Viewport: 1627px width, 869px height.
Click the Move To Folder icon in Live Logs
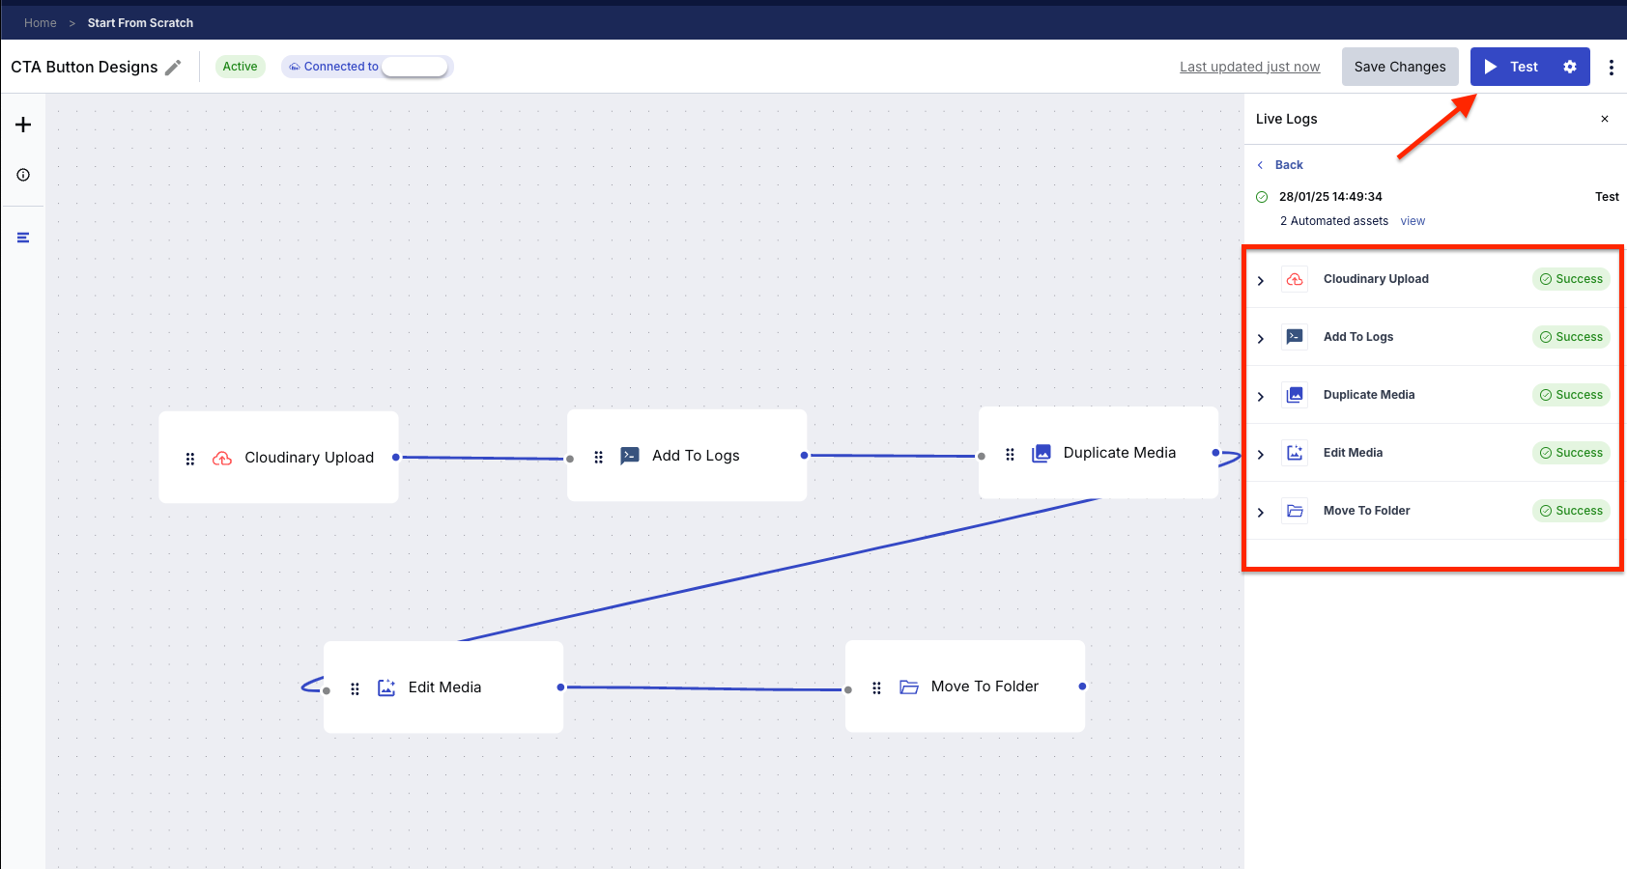(x=1295, y=511)
